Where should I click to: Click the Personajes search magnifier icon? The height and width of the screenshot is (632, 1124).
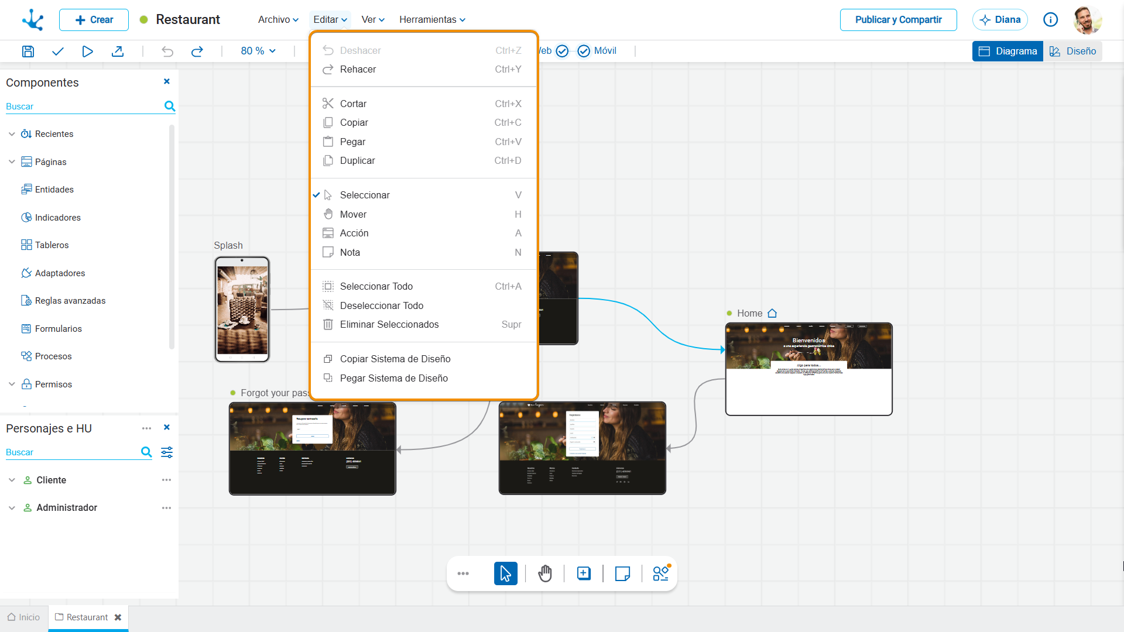pos(146,452)
